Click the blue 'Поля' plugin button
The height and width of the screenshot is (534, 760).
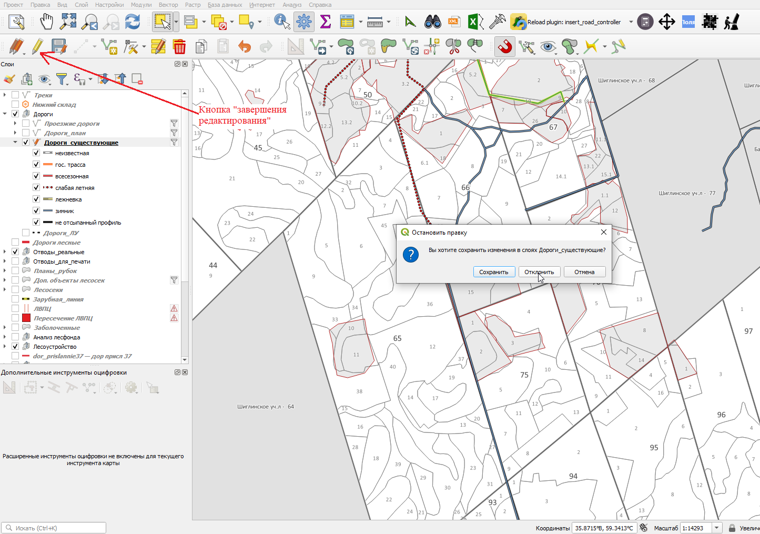click(688, 22)
